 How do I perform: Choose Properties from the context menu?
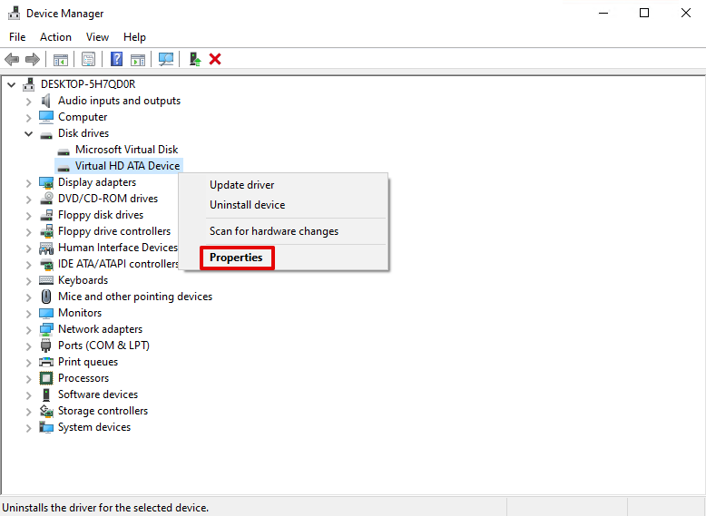[236, 258]
